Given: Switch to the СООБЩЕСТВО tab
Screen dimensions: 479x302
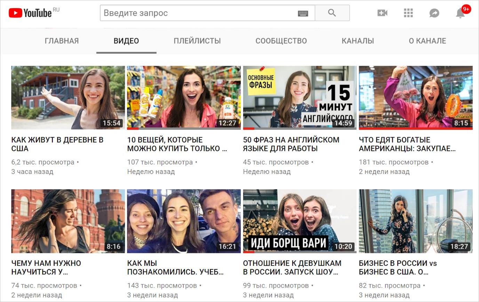Looking at the screenshot, I should click(281, 41).
